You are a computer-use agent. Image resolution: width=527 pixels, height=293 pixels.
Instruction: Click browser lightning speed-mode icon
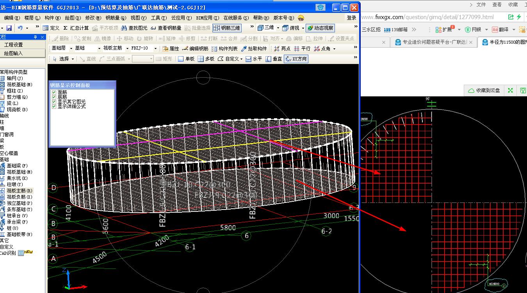(x=519, y=17)
